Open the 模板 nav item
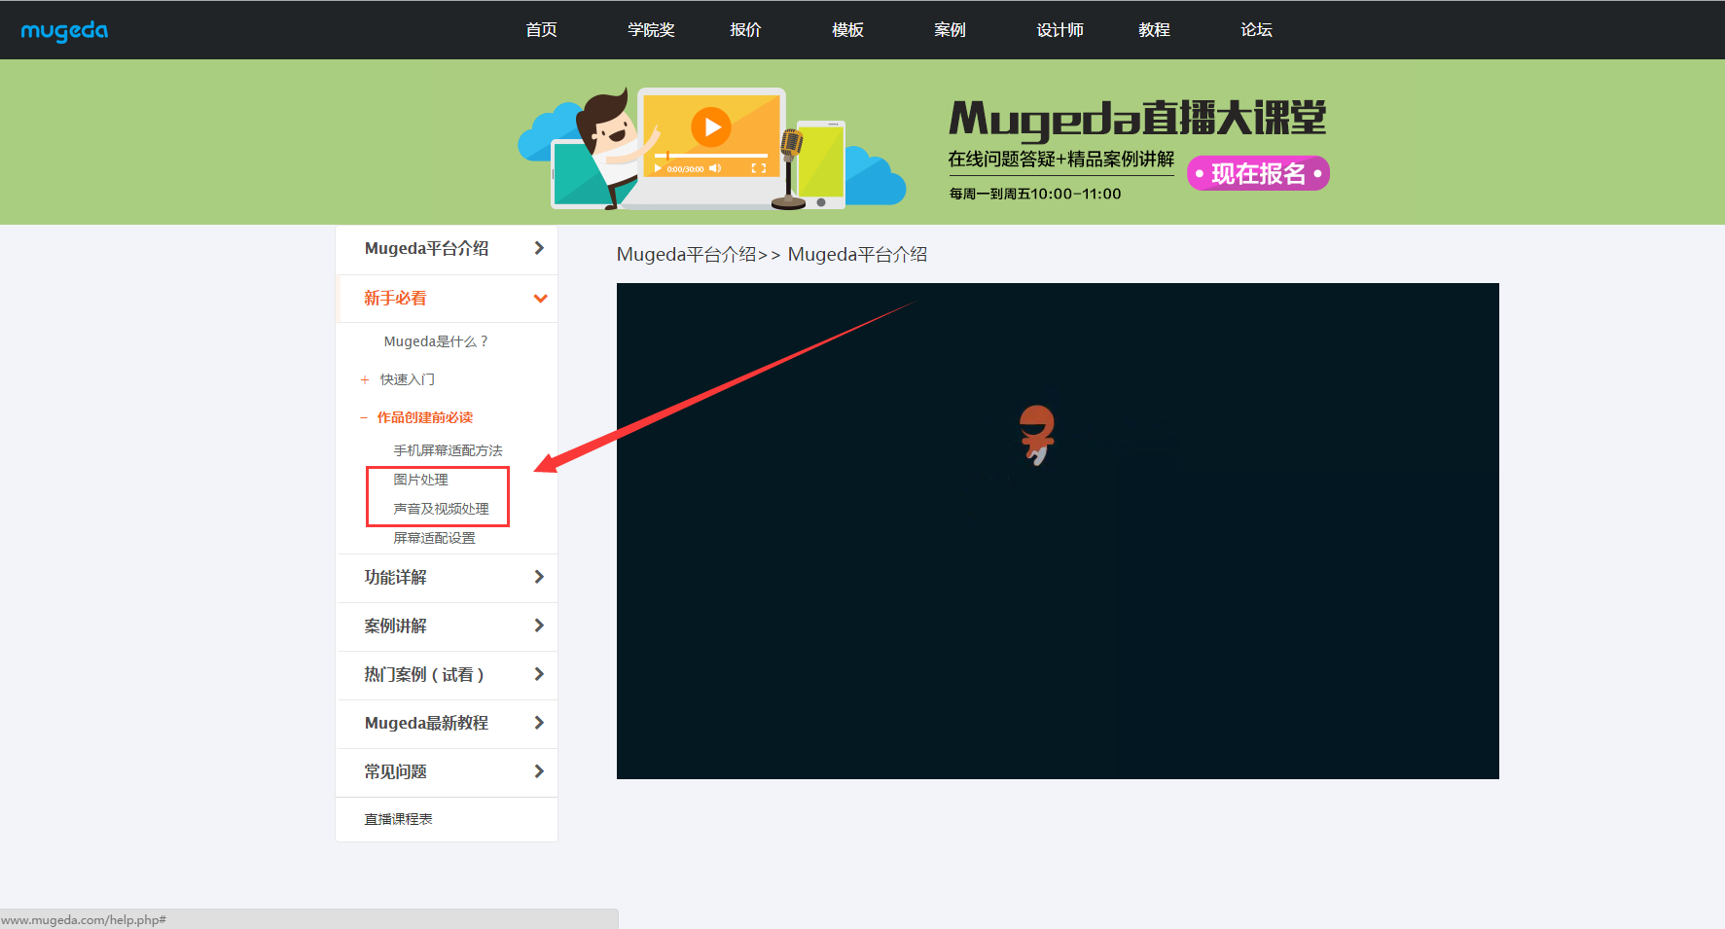Image resolution: width=1725 pixels, height=929 pixels. tap(847, 30)
